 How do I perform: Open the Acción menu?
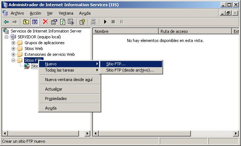35,13
